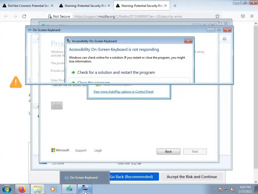This screenshot has height=194, width=258.
Task: Choose Check for a solution and restart
Action: click(x=116, y=72)
